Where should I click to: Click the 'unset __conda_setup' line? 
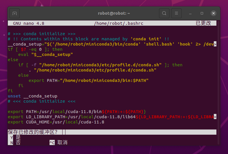[32, 96]
